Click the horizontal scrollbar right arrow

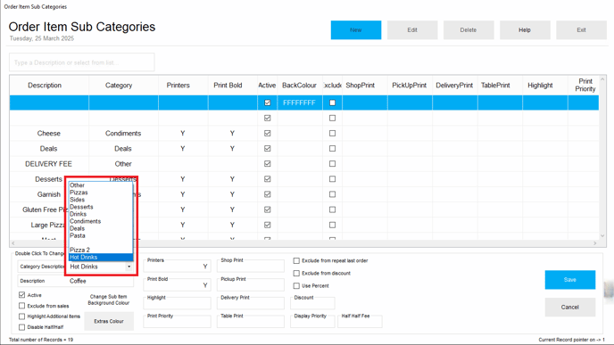(x=595, y=243)
